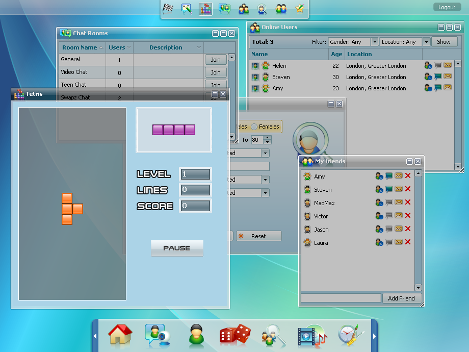Open the friends icon in top toolbar
This screenshot has height=352, width=469.
pos(281,9)
